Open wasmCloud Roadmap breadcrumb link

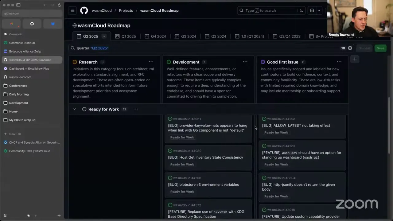[x=159, y=10]
